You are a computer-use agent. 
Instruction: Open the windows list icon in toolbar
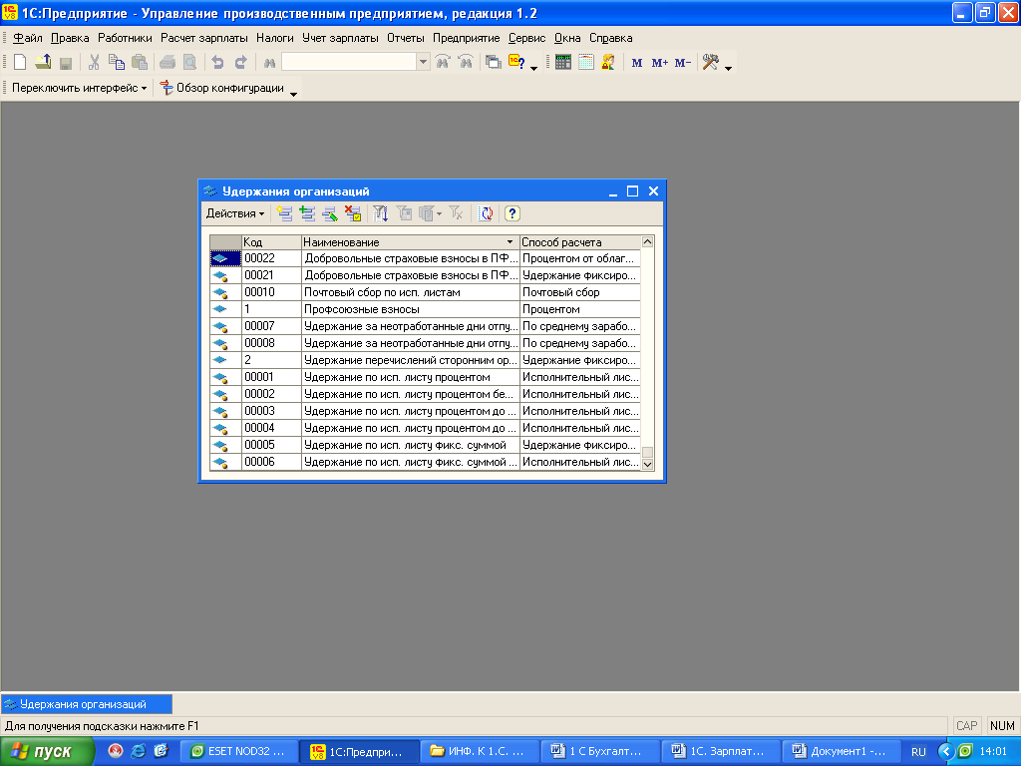(494, 63)
